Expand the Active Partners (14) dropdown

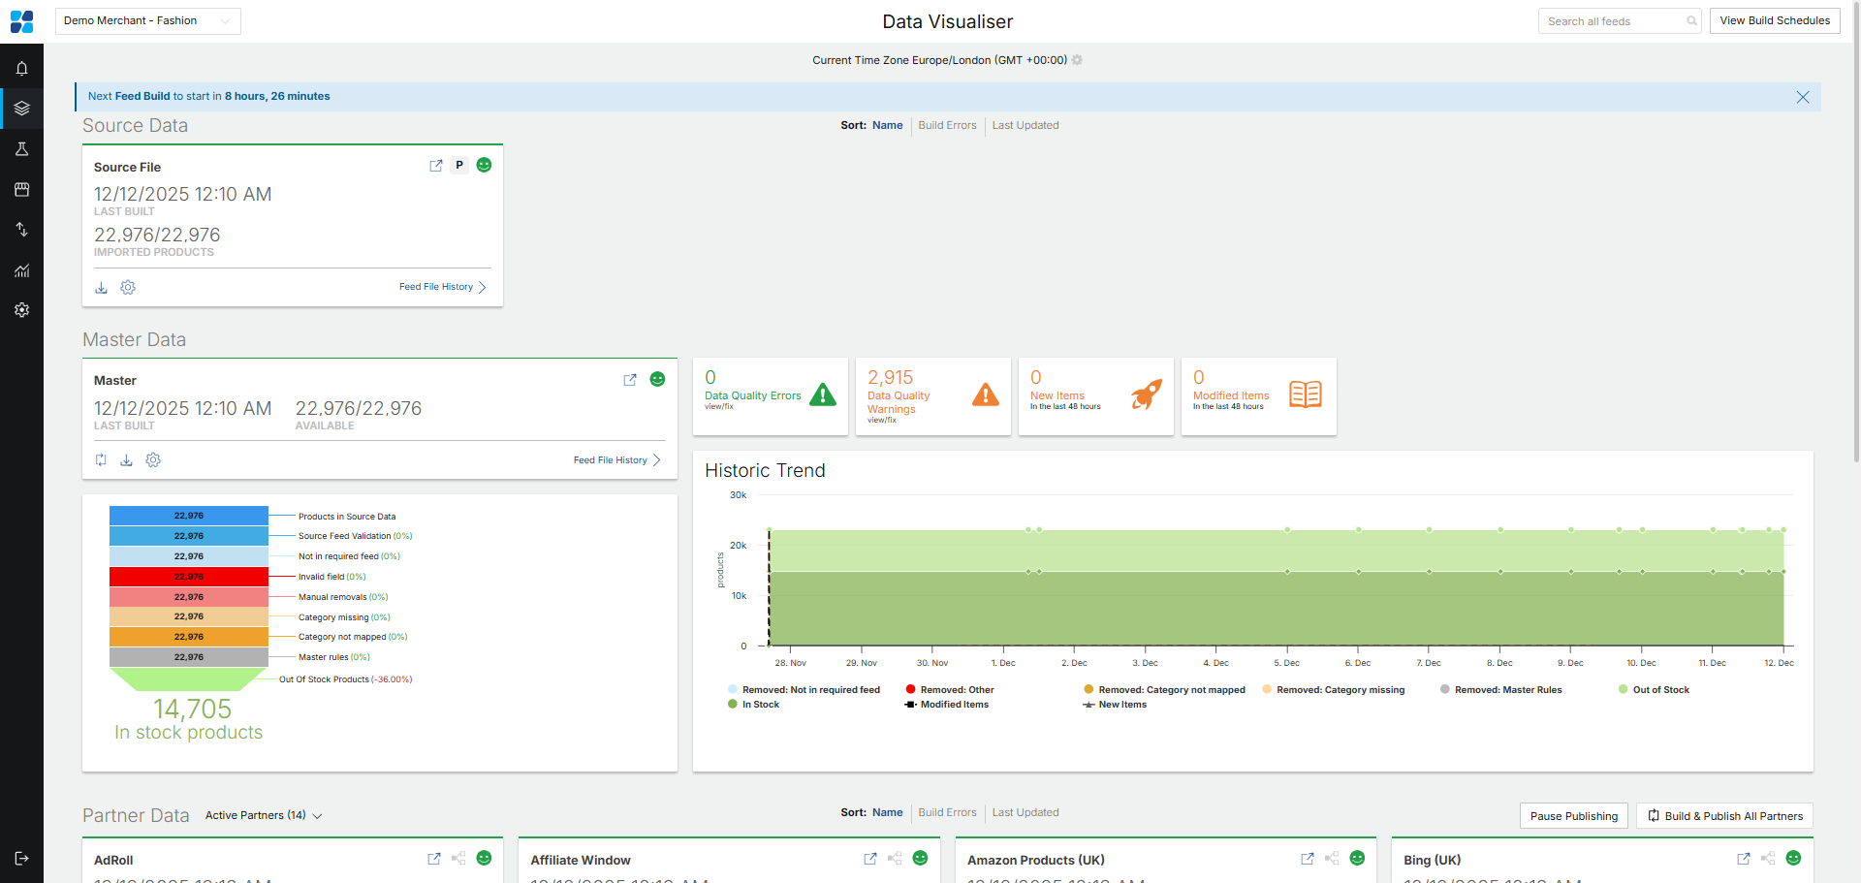(263, 816)
